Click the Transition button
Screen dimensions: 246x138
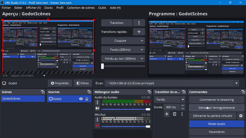(x=117, y=23)
